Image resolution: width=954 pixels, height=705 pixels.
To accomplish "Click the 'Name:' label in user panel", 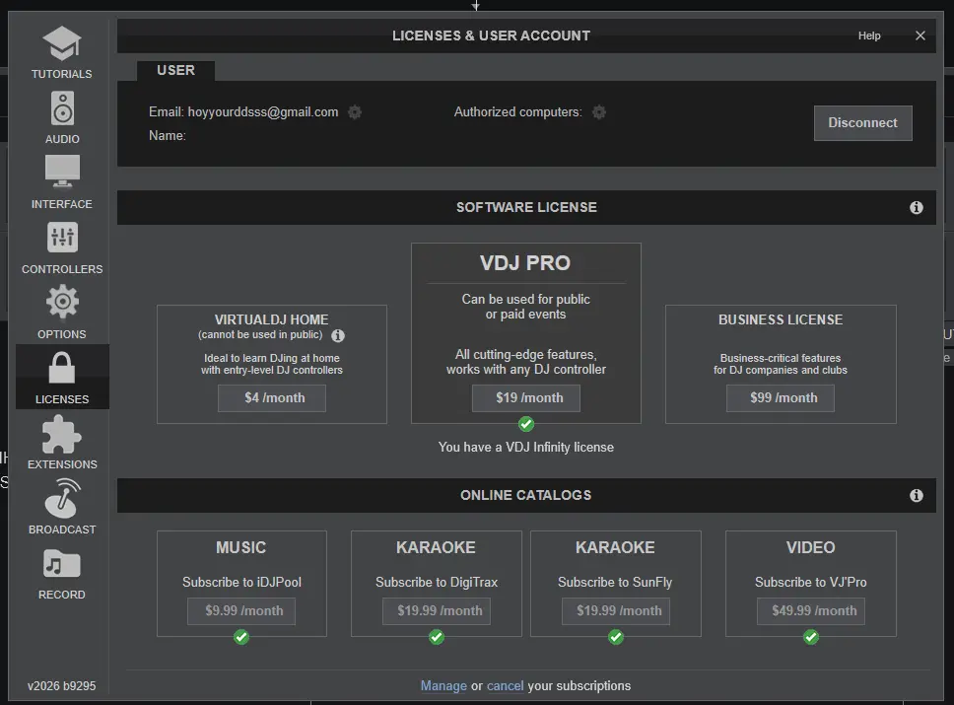I will 168,136.
